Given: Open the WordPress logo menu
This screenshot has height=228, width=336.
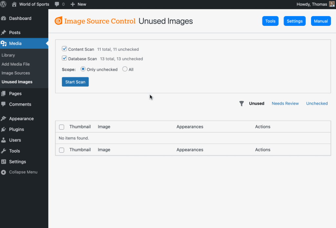Looking at the screenshot, I should (3, 4).
